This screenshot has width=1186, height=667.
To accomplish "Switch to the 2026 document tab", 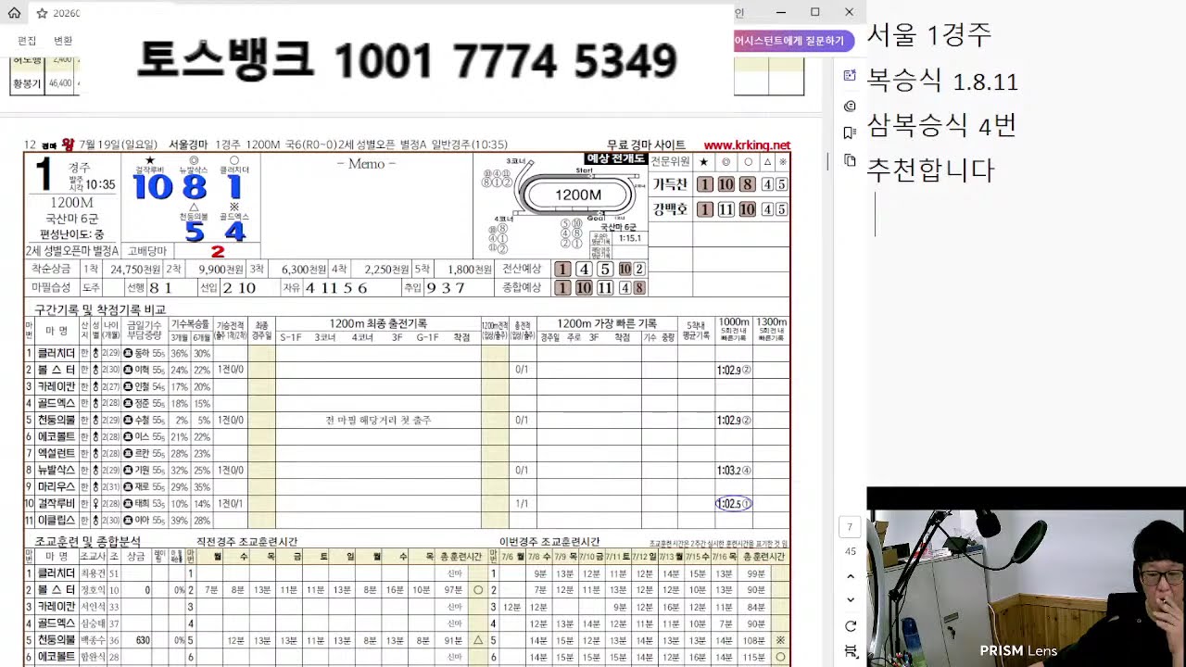I will coord(66,13).
